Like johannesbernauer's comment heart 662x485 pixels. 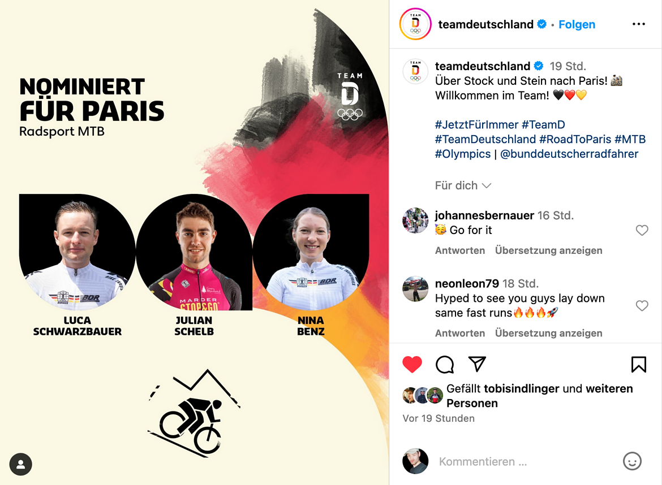[x=642, y=230]
